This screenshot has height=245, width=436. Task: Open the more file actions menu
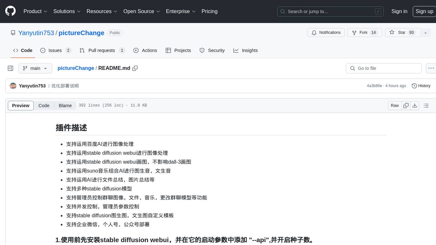pyautogui.click(x=431, y=68)
